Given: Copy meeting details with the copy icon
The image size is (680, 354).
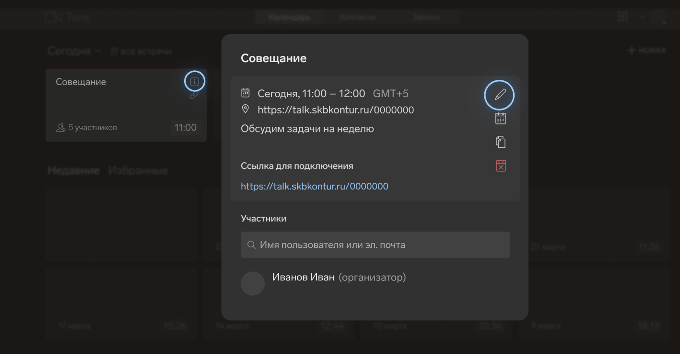Looking at the screenshot, I should click(501, 142).
